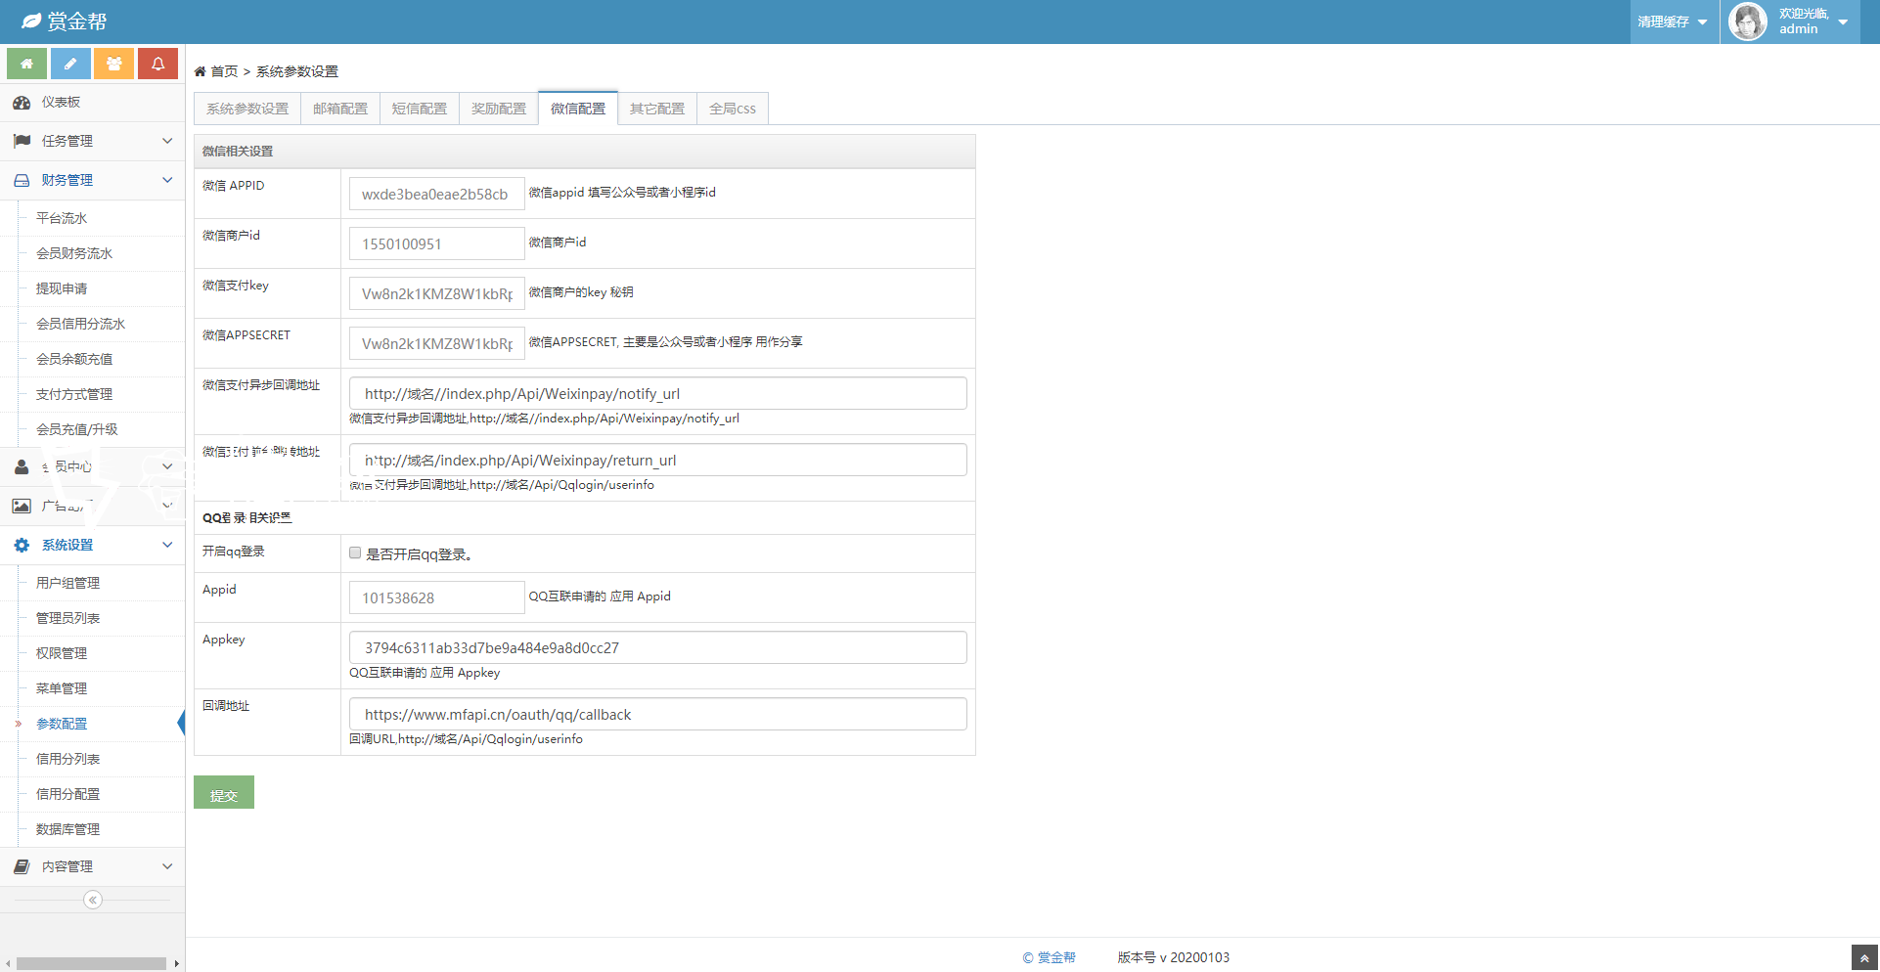Expand the 内容管理 sidebar section
This screenshot has width=1880, height=972.
pyautogui.click(x=92, y=866)
